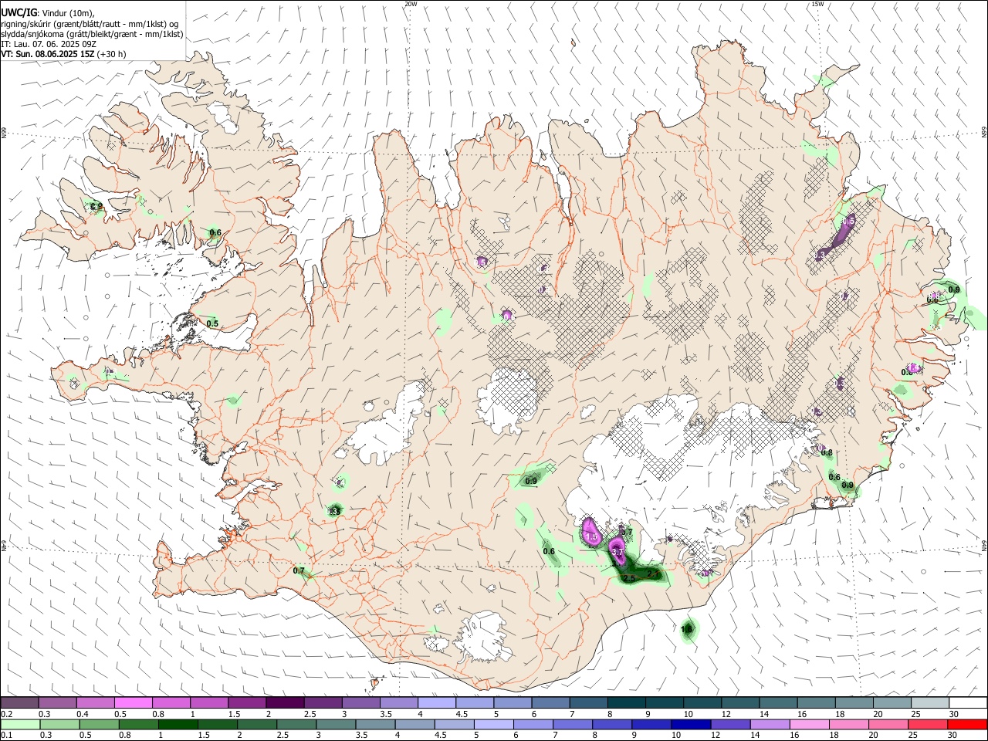Pick the white swatch after 30 on upper scale

[969, 702]
